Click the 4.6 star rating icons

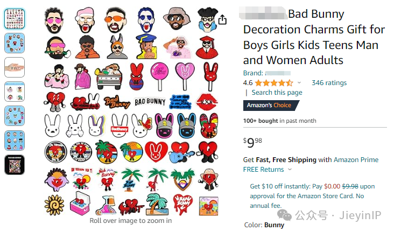[x=274, y=83]
